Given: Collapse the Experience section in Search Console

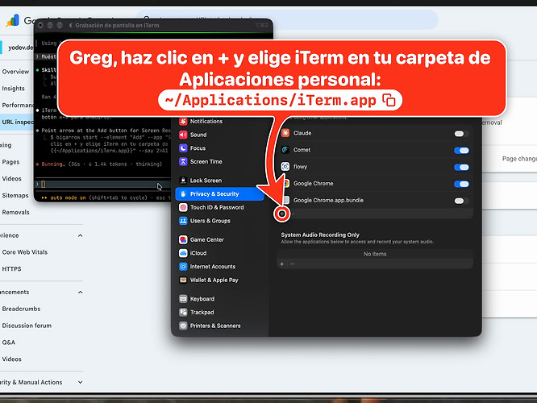Looking at the screenshot, I should click(80, 235).
